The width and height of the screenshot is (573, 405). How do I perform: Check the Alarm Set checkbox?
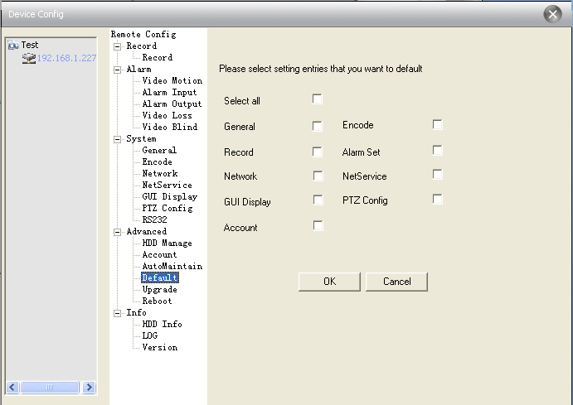point(438,151)
